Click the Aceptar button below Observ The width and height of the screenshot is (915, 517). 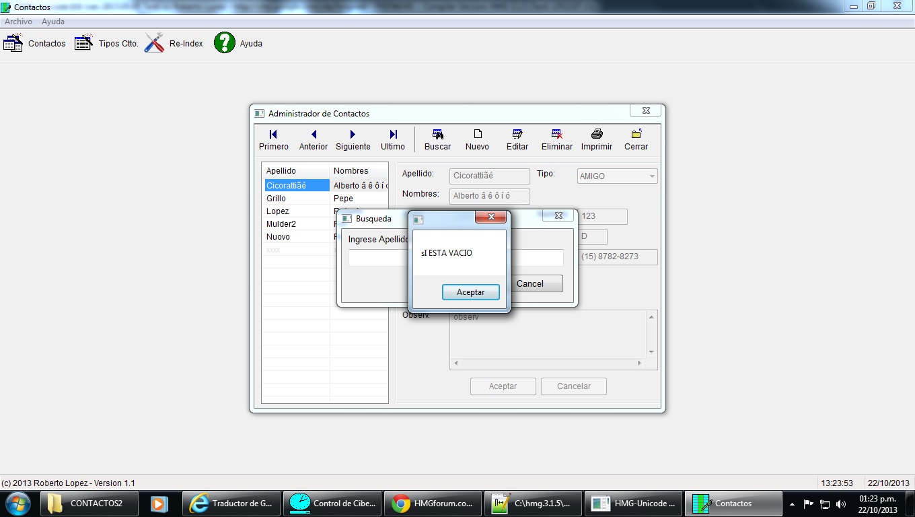503,386
